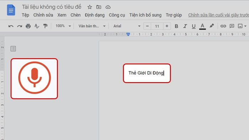Screen dimensions: 249x140
Task: Toggle Underline formatting
Action: [194, 26]
